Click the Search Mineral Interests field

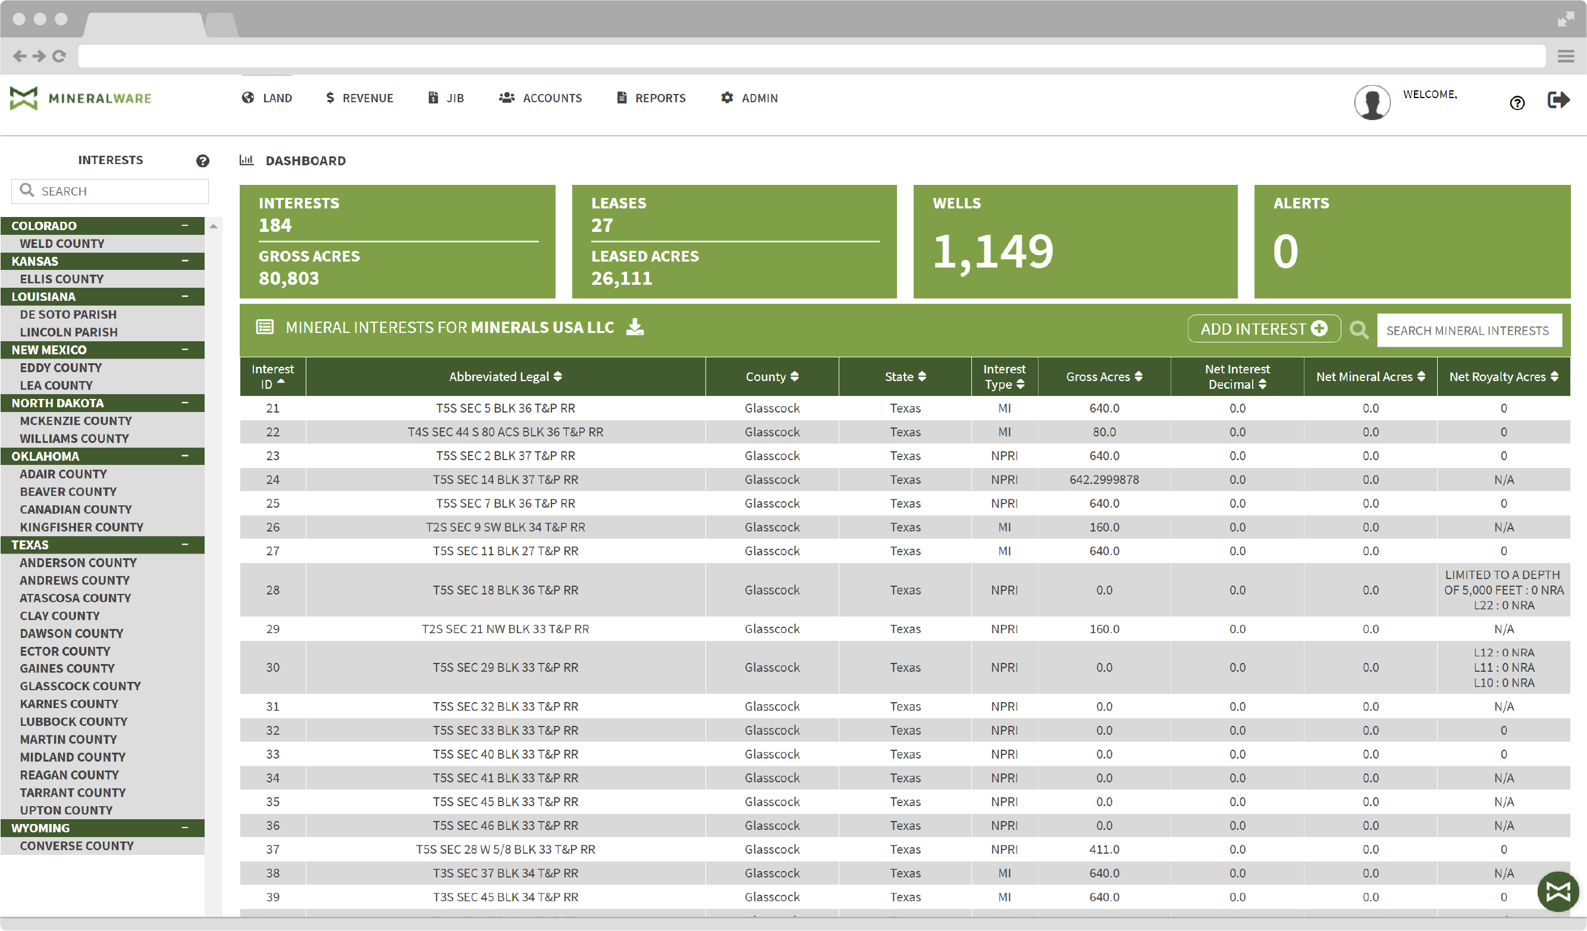(x=1469, y=330)
